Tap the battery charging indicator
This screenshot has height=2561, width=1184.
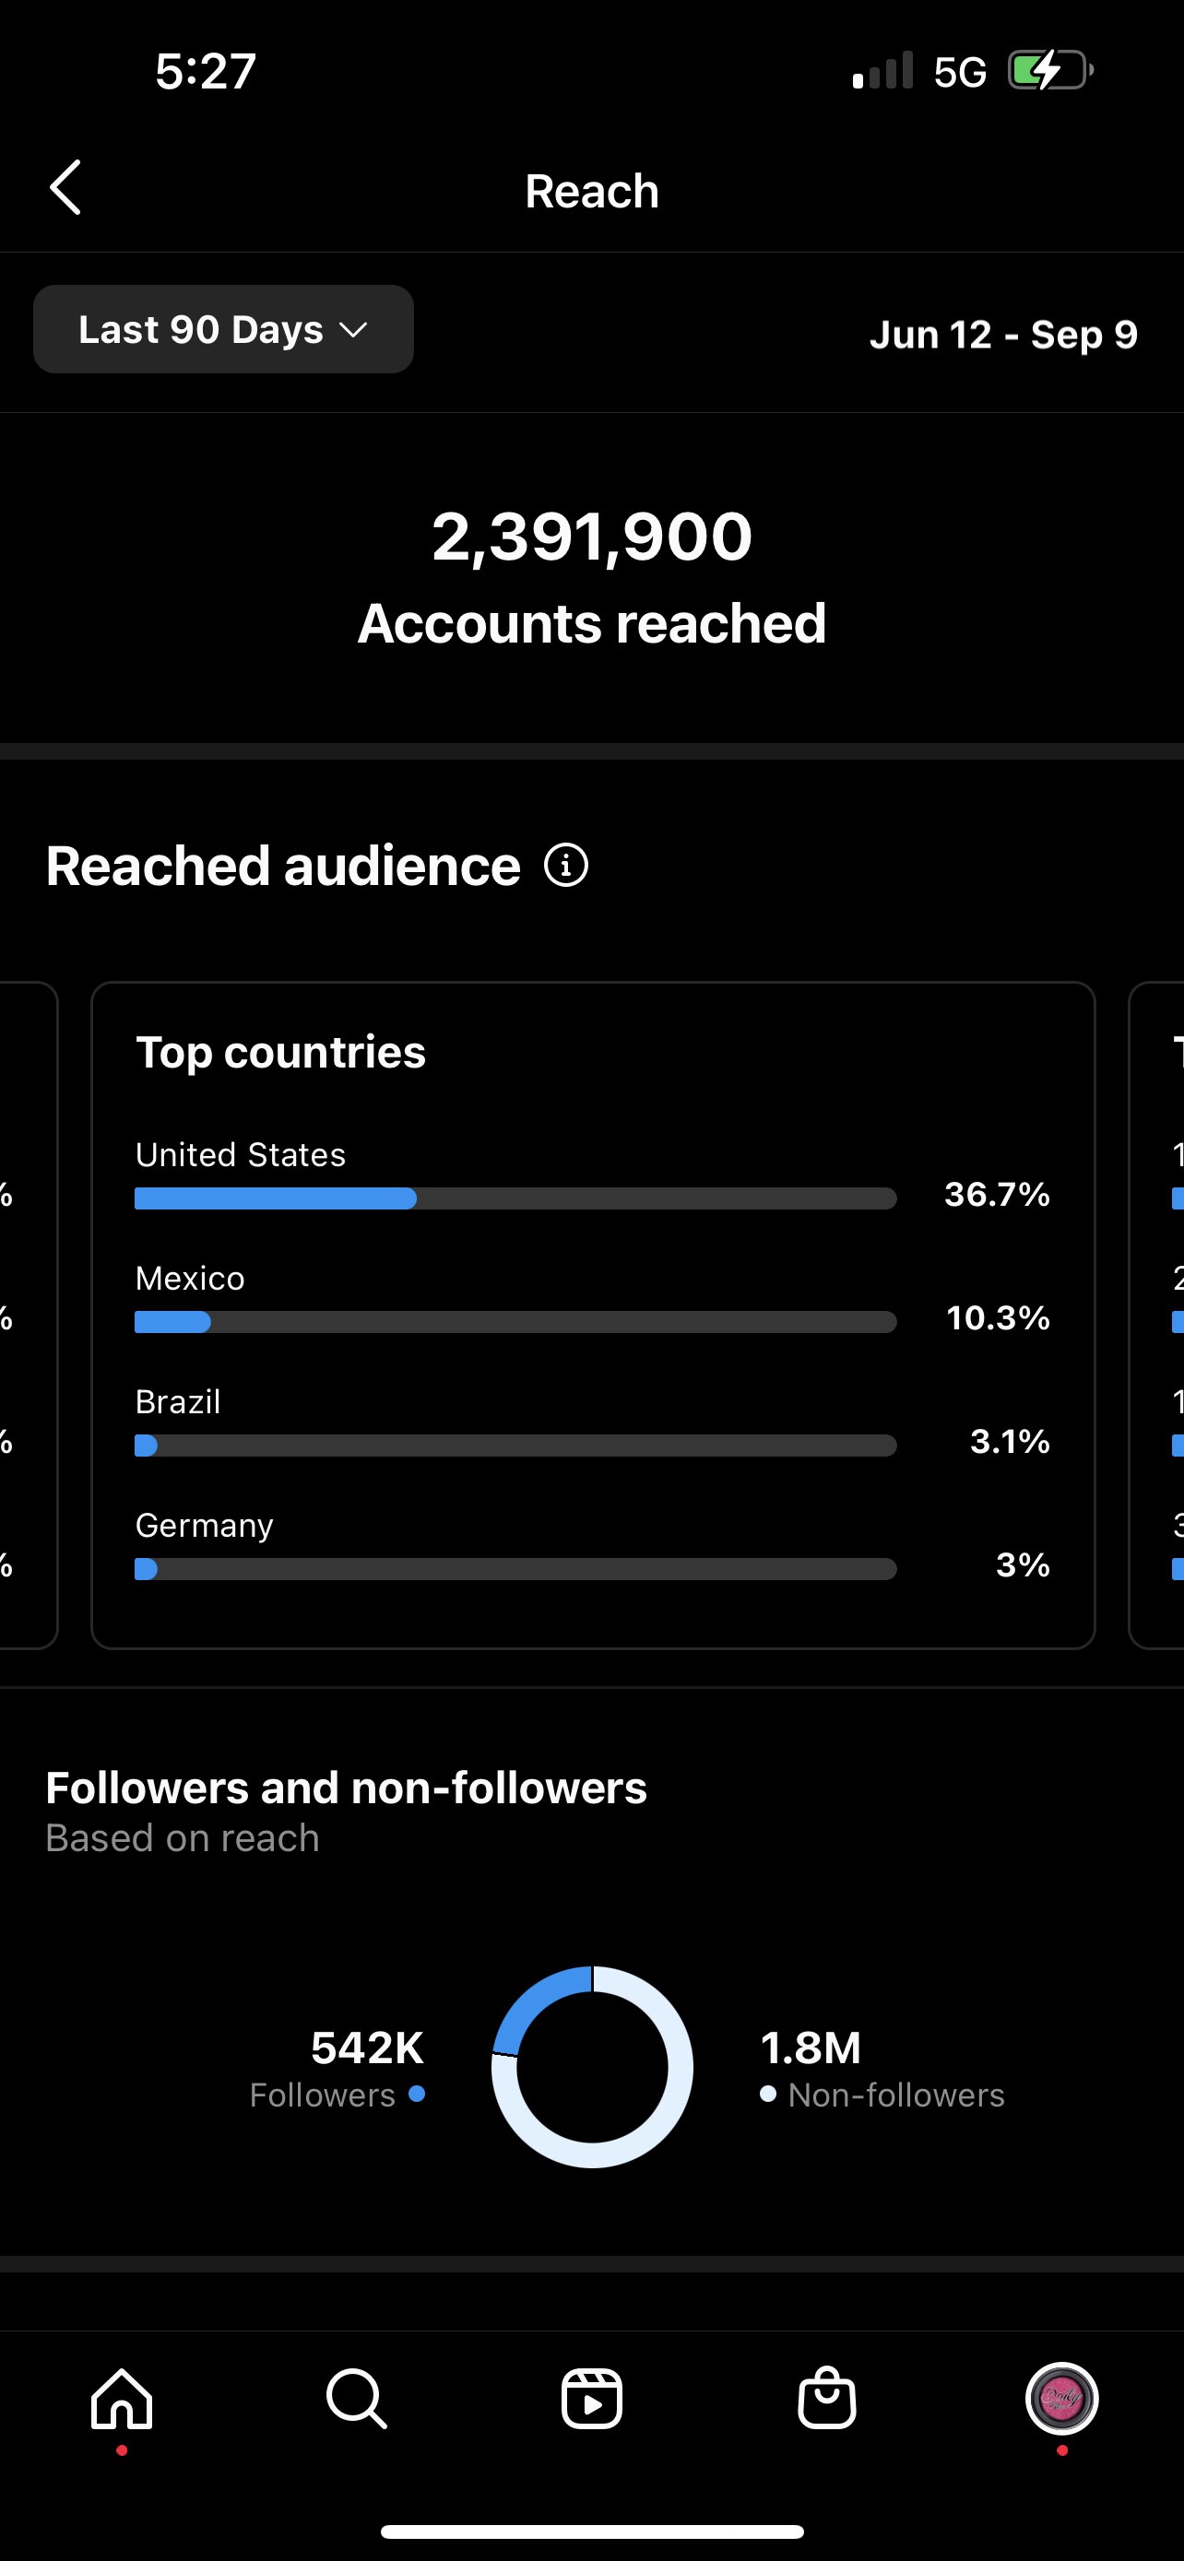[1048, 71]
